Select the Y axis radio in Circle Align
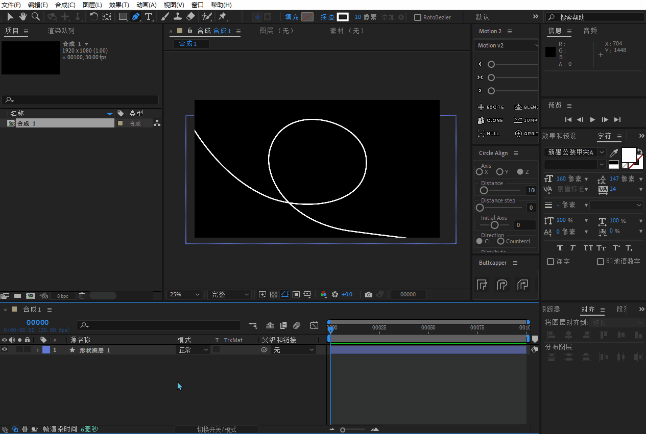Viewport: 646px width, 434px height. click(x=499, y=172)
